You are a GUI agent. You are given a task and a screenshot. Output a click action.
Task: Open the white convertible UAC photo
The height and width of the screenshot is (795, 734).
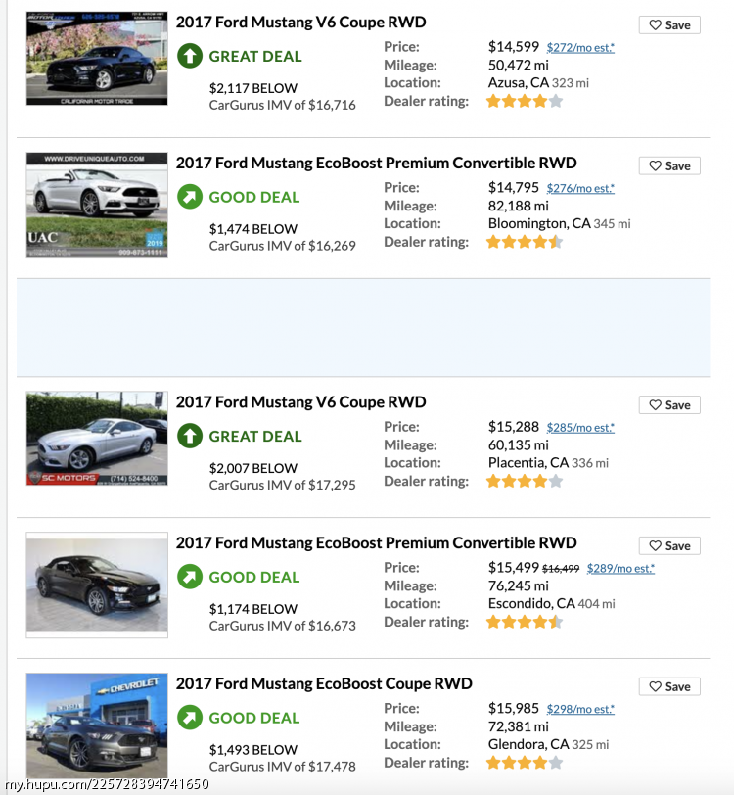point(97,205)
